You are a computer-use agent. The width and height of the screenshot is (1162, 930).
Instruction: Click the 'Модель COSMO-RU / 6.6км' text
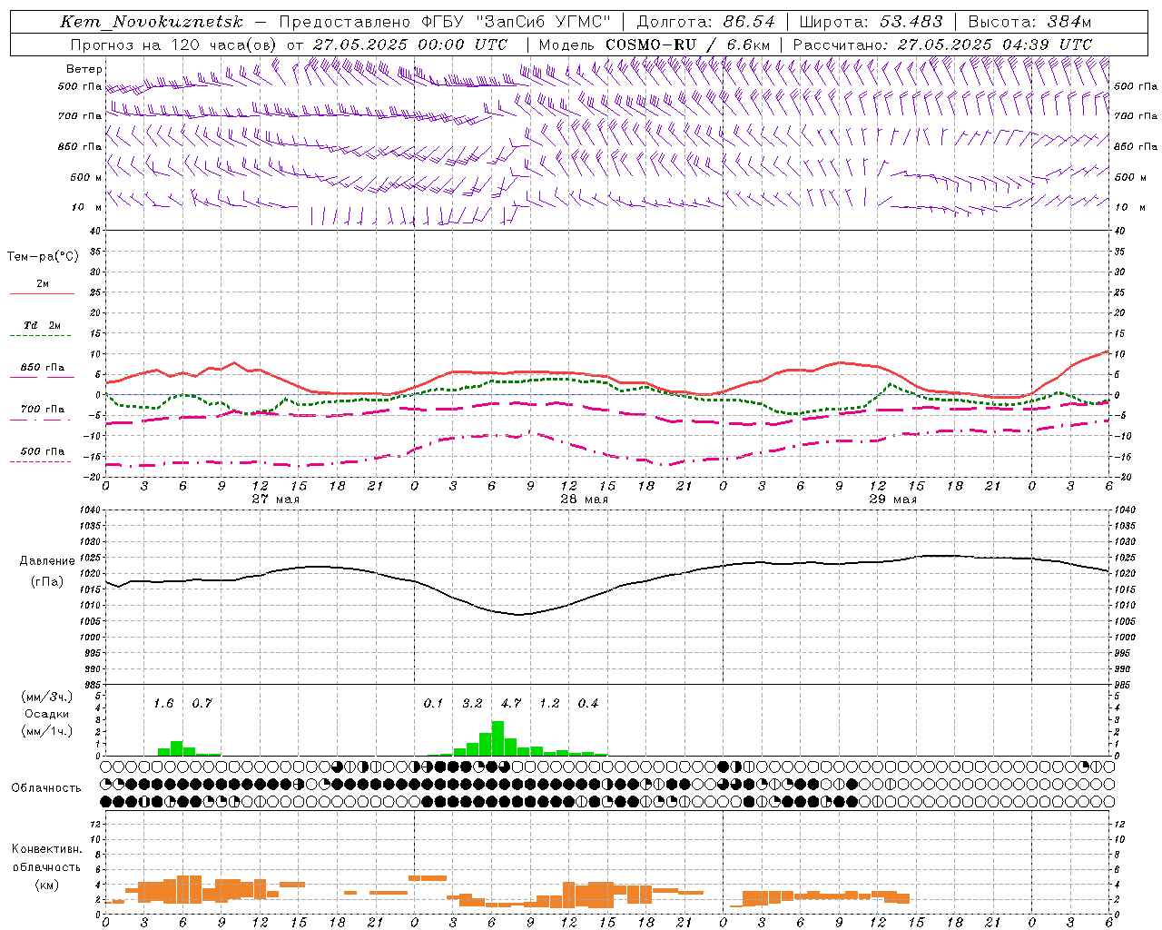click(x=655, y=45)
